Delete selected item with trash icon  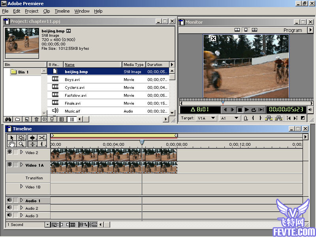[36, 119]
